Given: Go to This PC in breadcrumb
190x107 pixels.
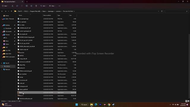Looking at the screenshot, I should 20,11.
